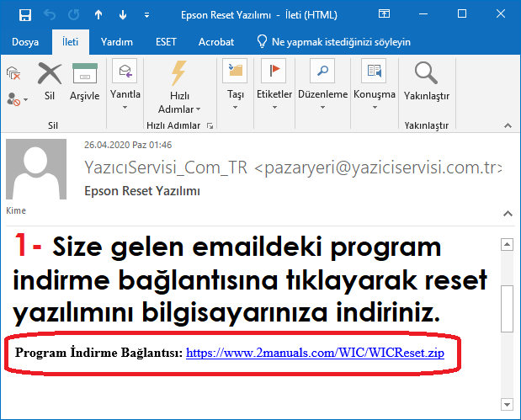Delete message with the Sil button
Image resolution: width=521 pixels, height=420 pixels.
(50, 82)
